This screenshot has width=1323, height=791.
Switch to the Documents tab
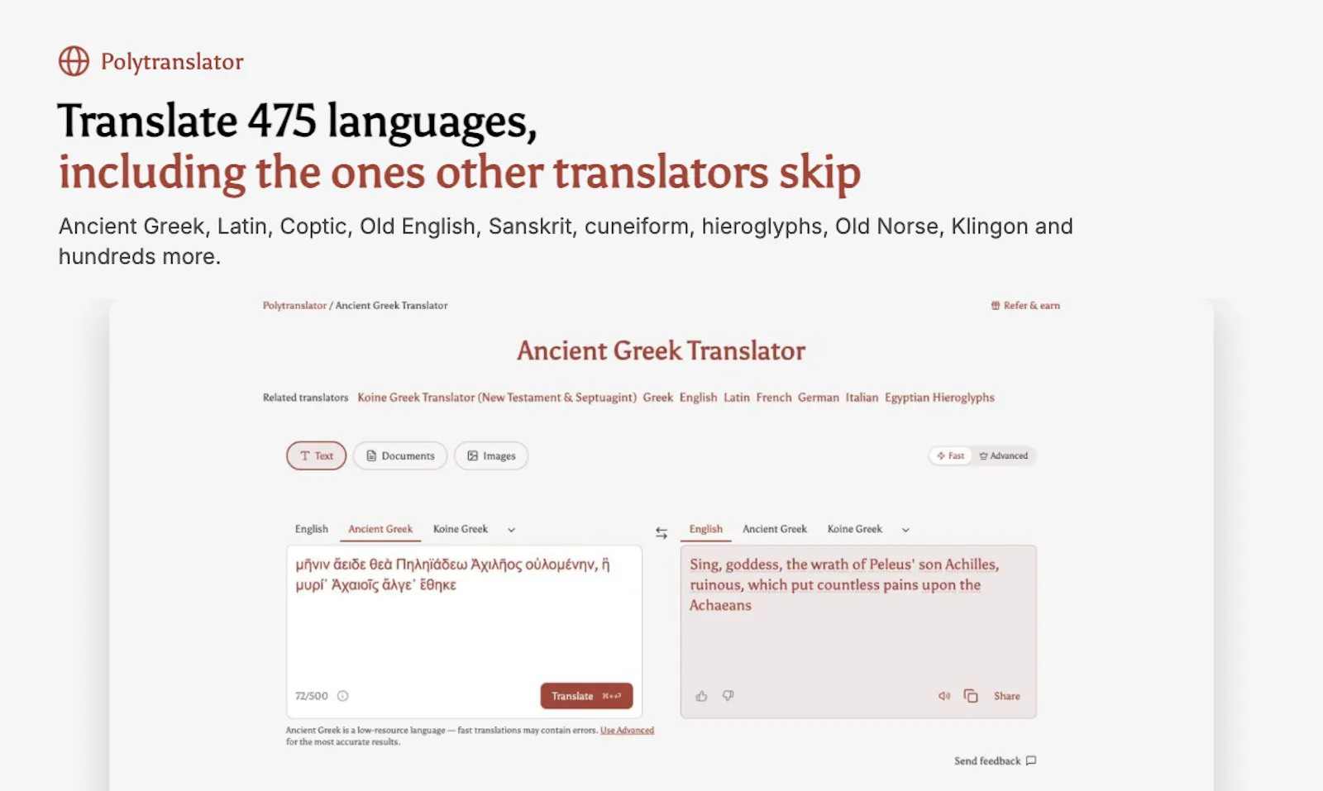(400, 455)
